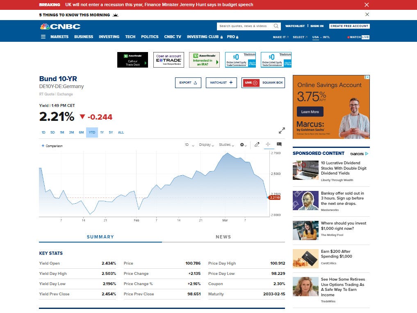Open the BUSINESS menu
Image resolution: width=417 pixels, height=313 pixels.
84,37
